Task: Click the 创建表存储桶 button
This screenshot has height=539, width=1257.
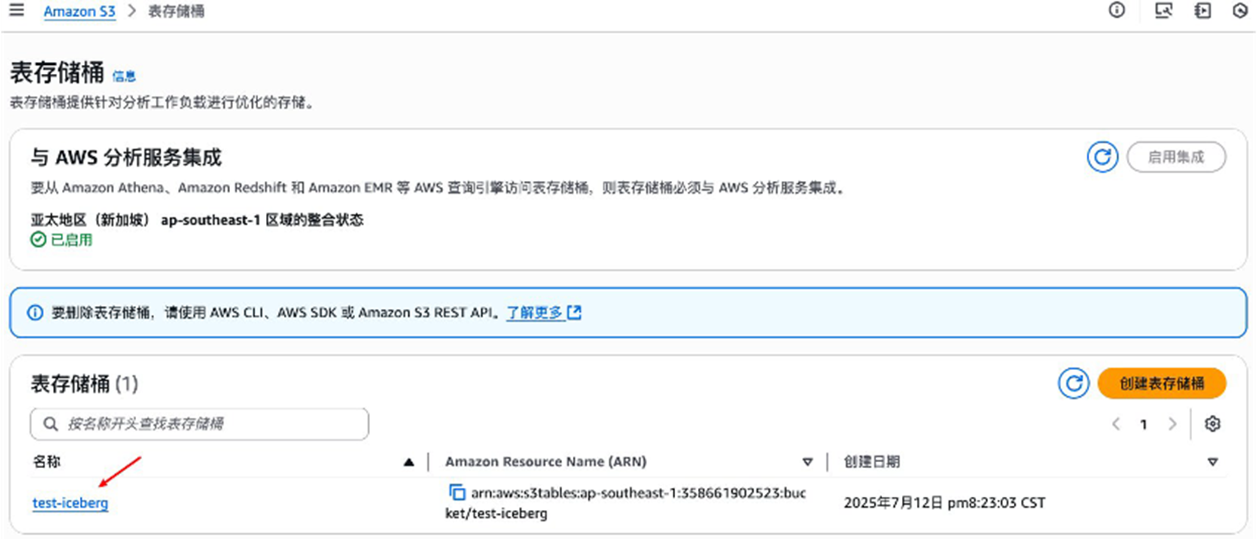Action: 1162,383
